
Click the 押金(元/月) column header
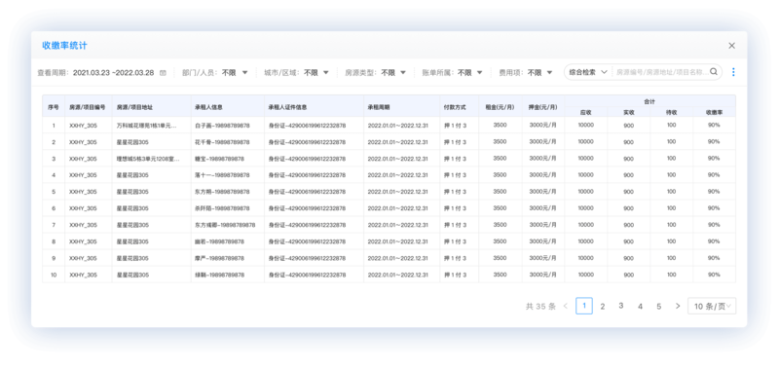click(x=543, y=107)
